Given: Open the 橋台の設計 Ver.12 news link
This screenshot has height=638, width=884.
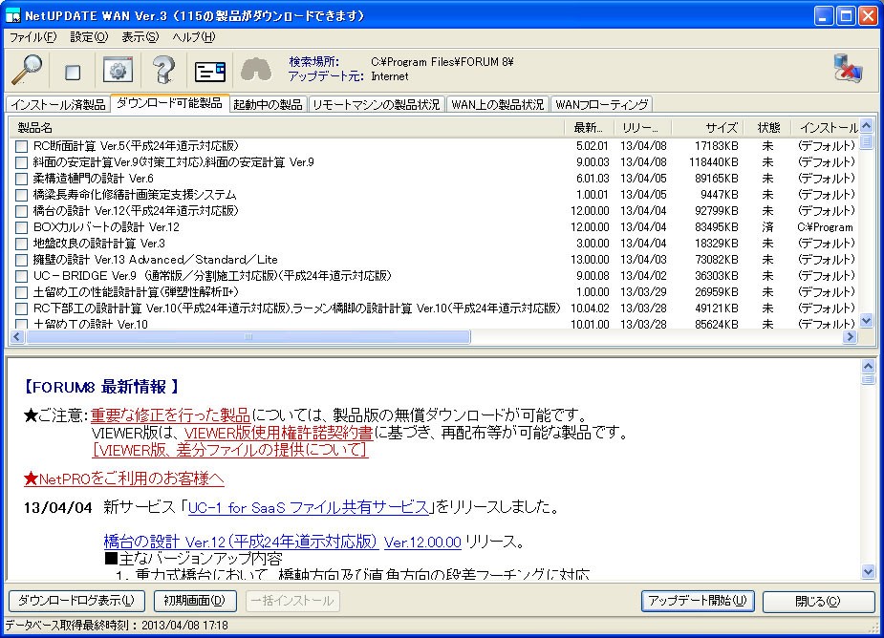Looking at the screenshot, I should coord(241,542).
